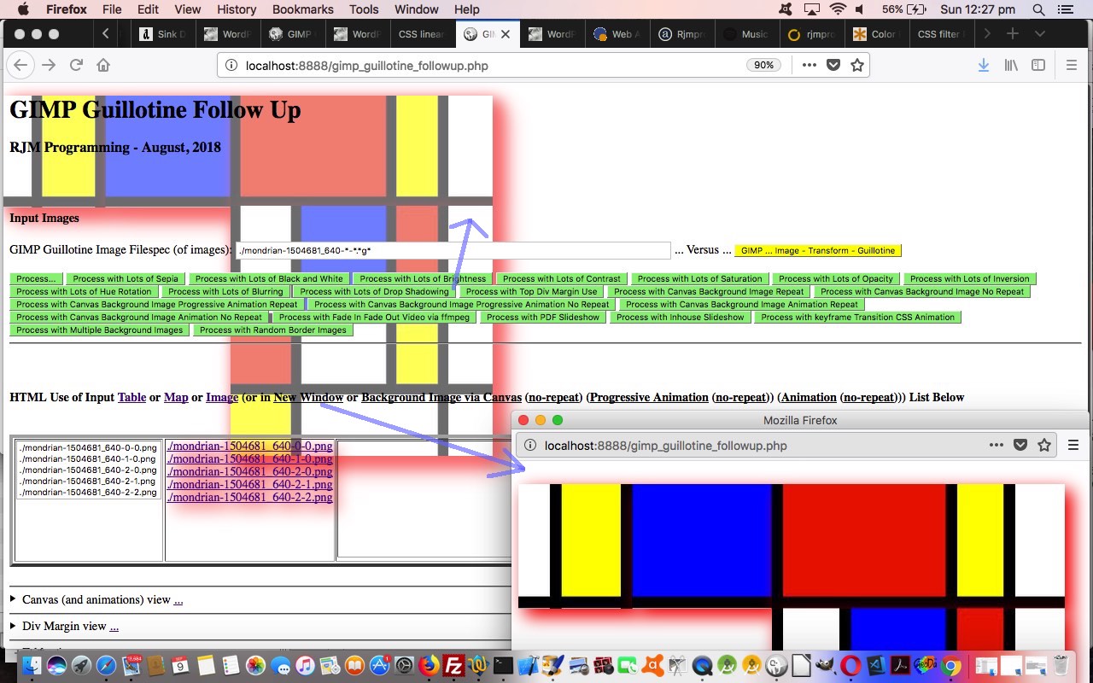The width and height of the screenshot is (1093, 683).
Task: Click the main window address bar URL
Action: (367, 66)
